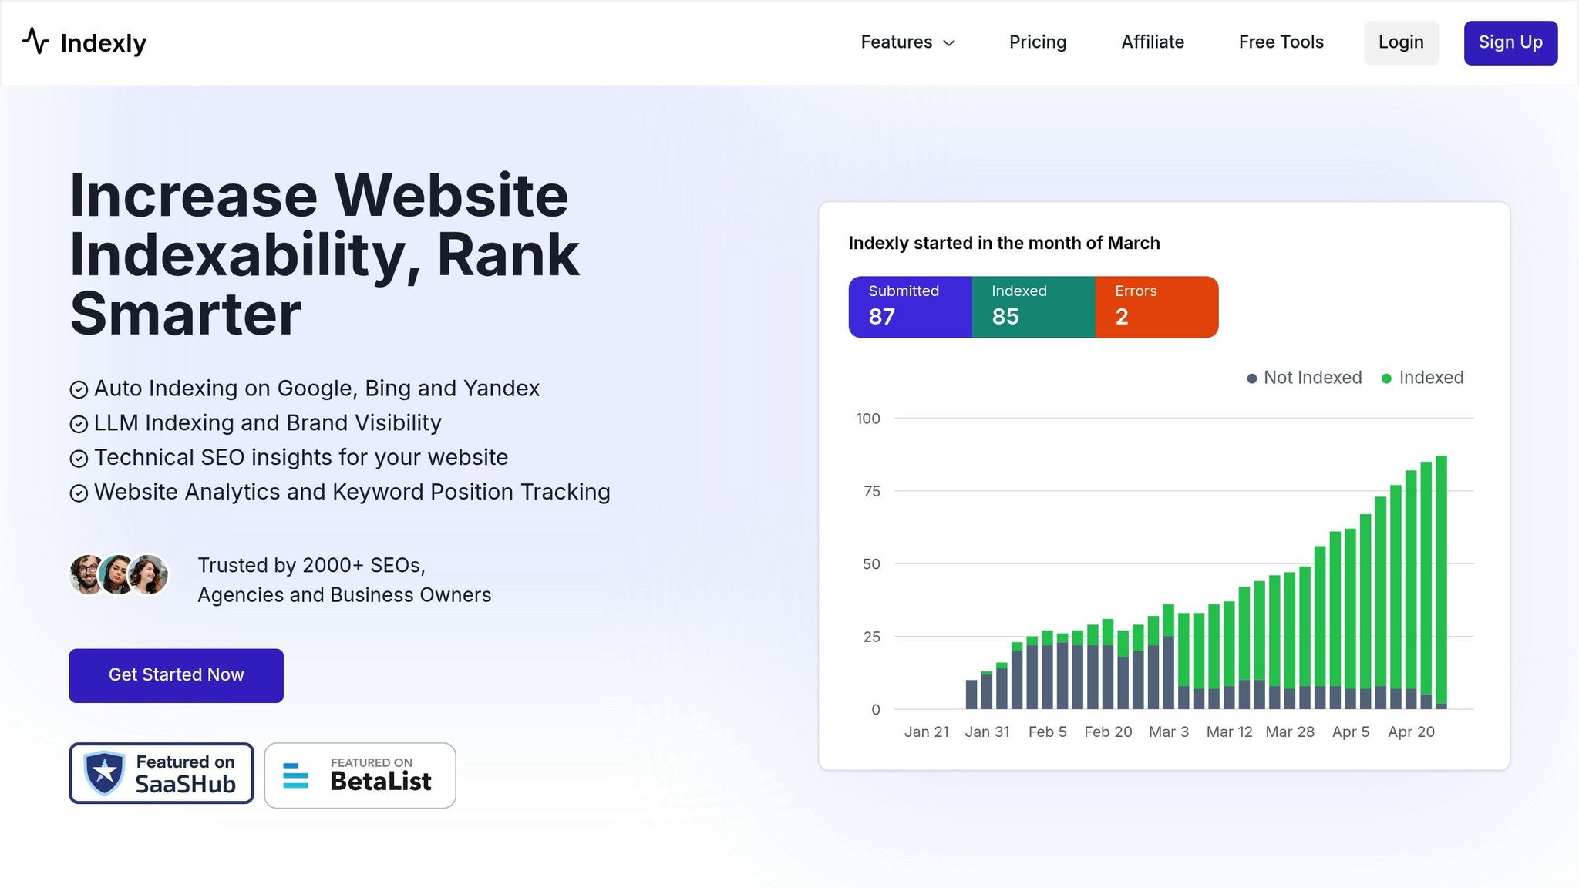
Task: Click the checkmark beside Technical SEO insights
Action: (x=79, y=459)
